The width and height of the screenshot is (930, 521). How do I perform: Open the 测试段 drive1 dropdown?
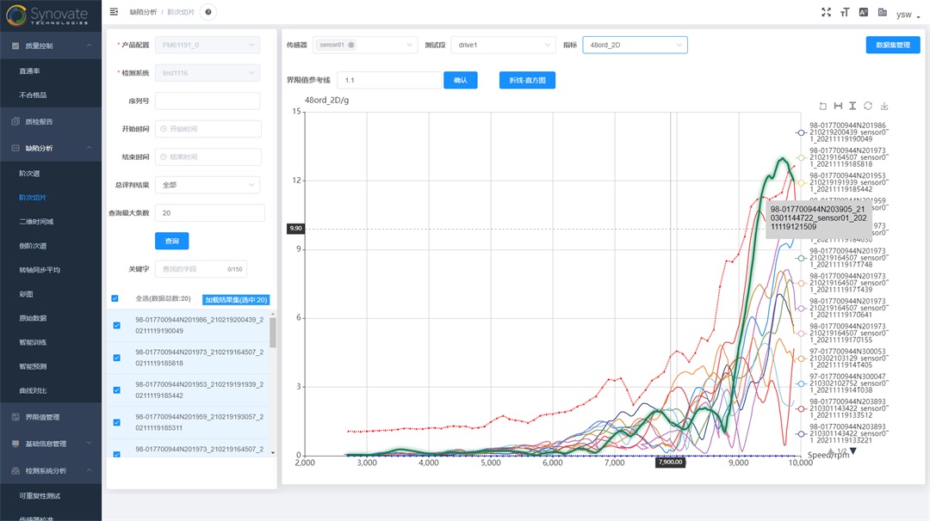[x=501, y=45]
